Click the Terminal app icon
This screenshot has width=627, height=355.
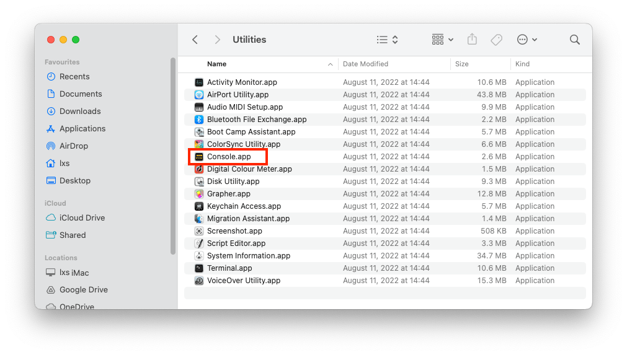[x=198, y=268]
